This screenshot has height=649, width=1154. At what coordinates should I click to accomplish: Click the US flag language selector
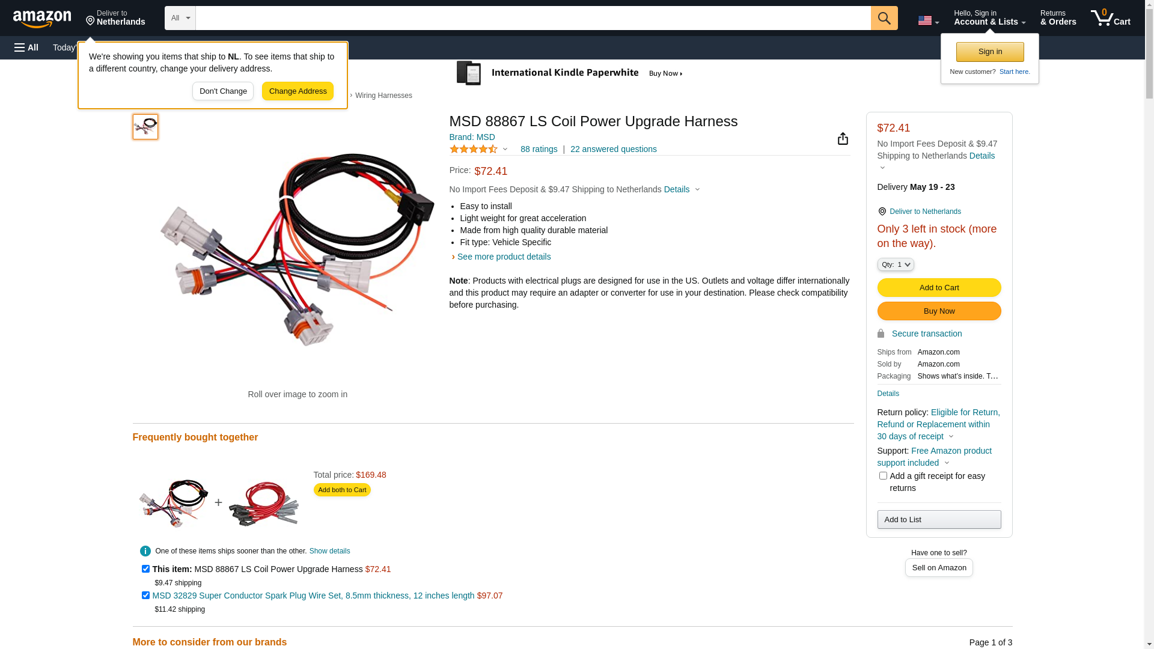coord(928,20)
